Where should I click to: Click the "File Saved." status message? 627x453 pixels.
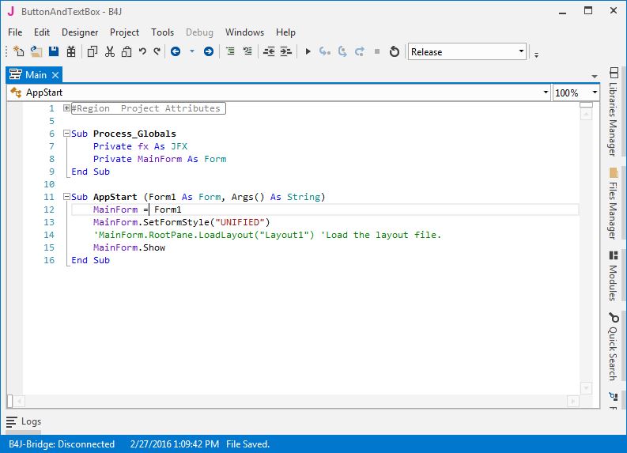248,444
